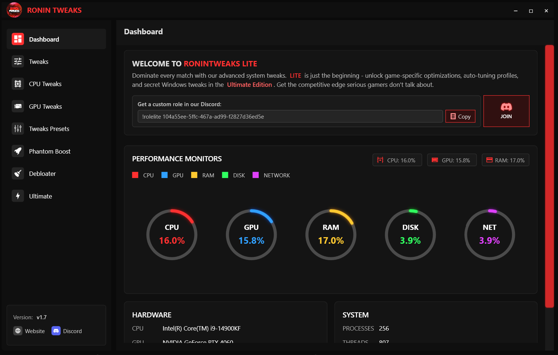Click the Dashboard grid icon in sidebar

[x=18, y=39]
